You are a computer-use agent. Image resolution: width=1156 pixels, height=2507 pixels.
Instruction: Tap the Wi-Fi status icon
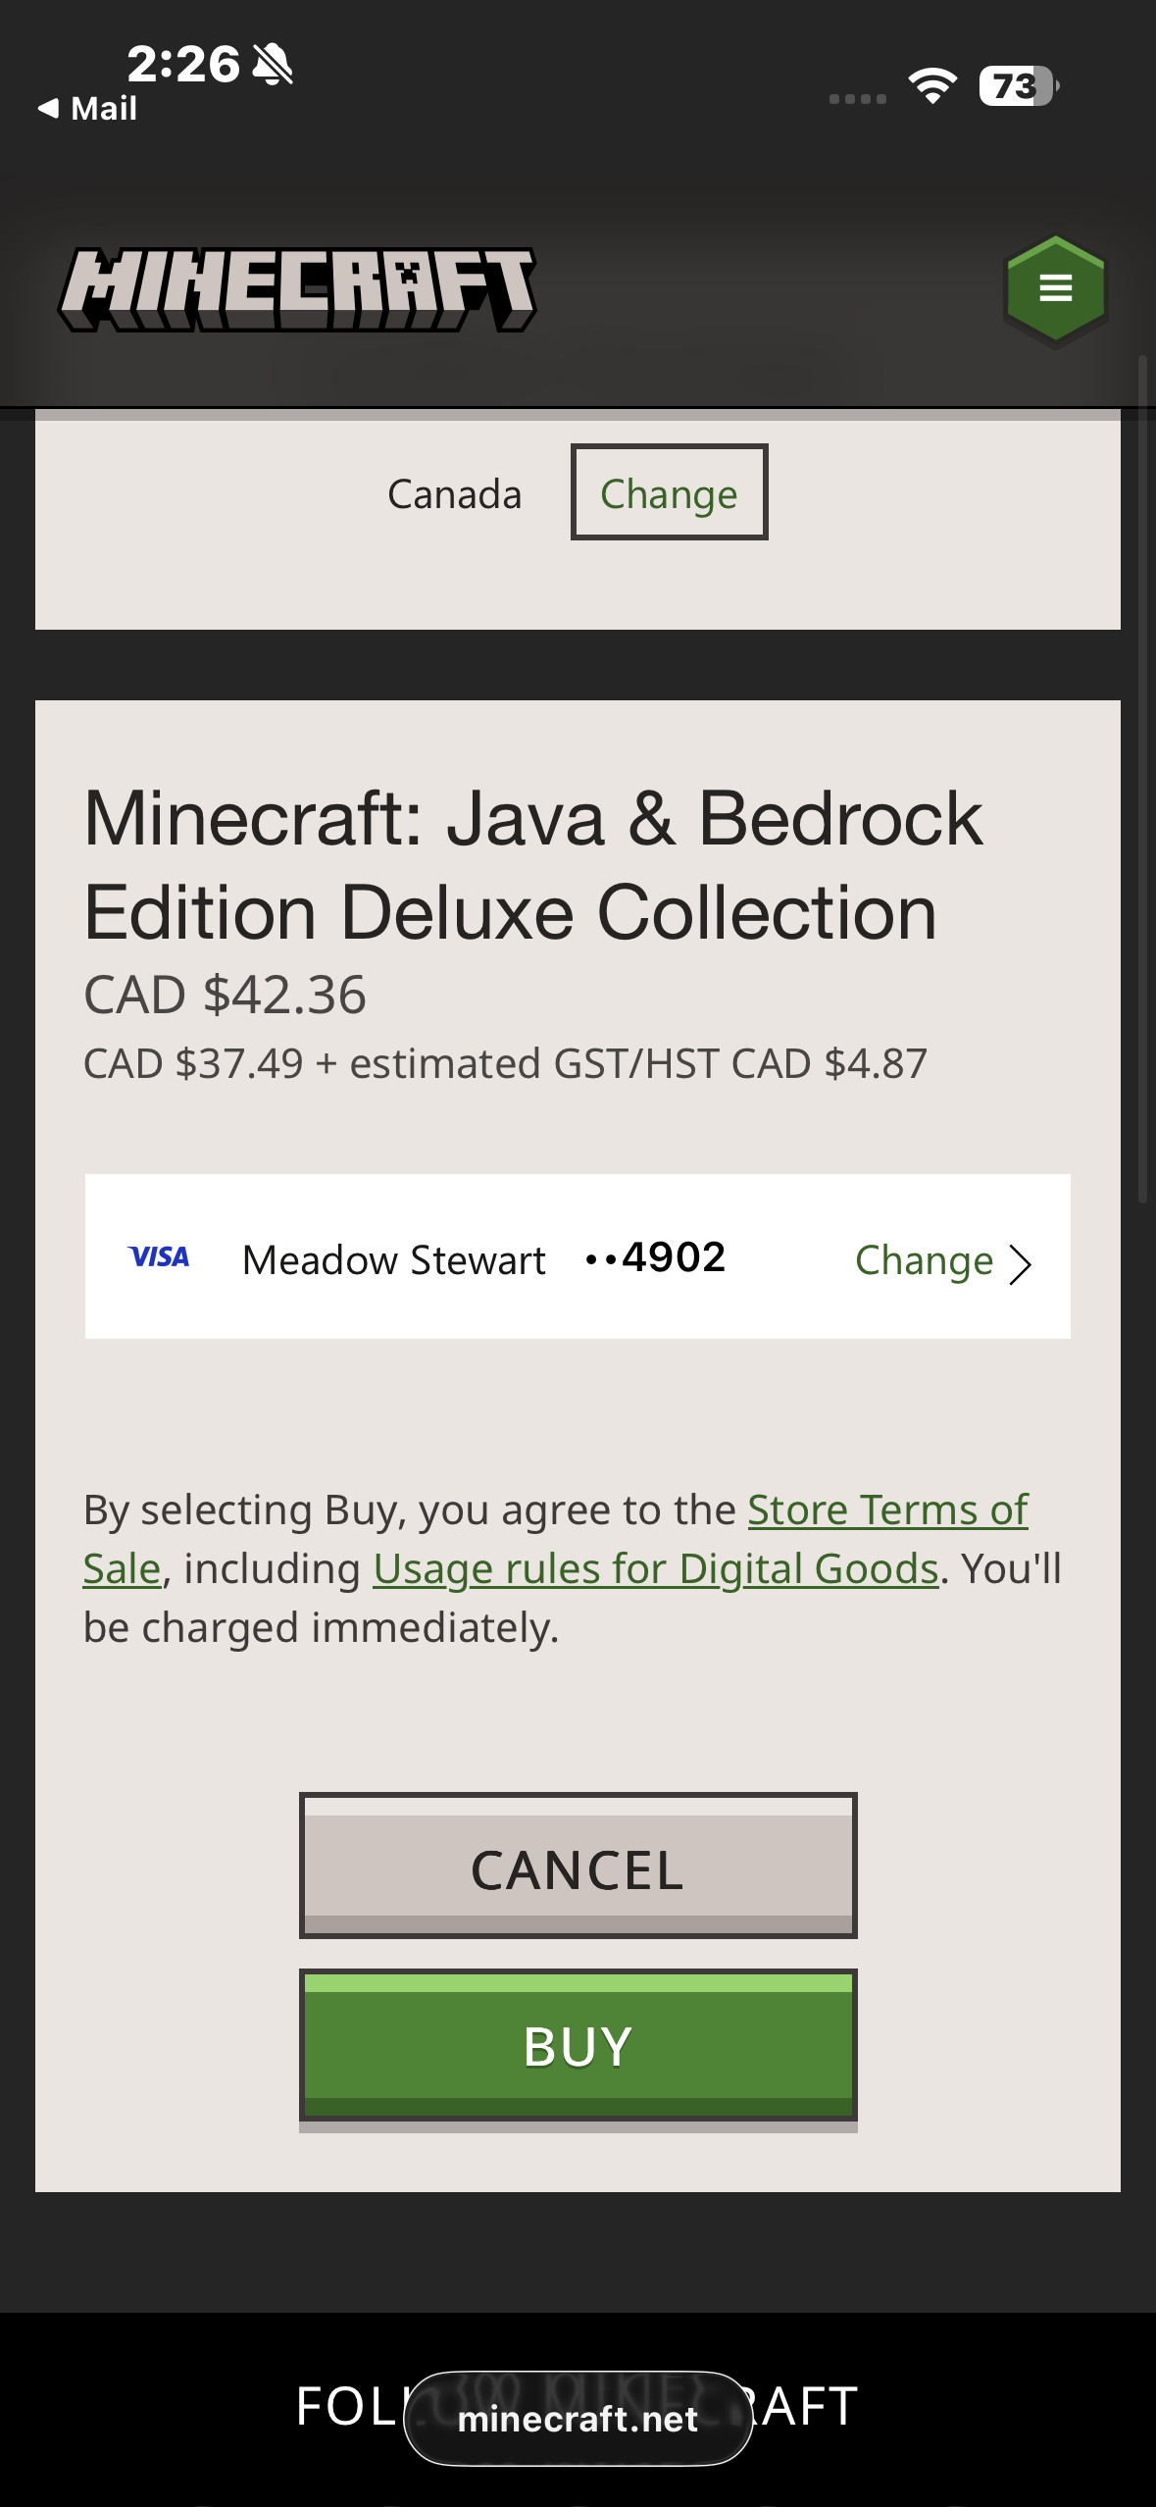click(932, 85)
